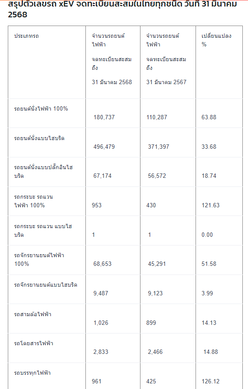Viewport: 248px width, 389px height.
Task: Select the 56,572 plug-in hybrid cell
Action: point(157,176)
